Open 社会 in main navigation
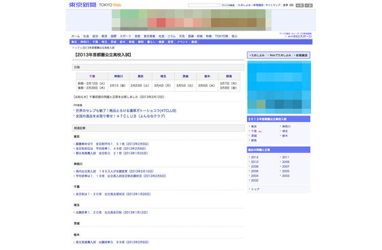Viewport: 382px width, 250px height. pos(86,36)
